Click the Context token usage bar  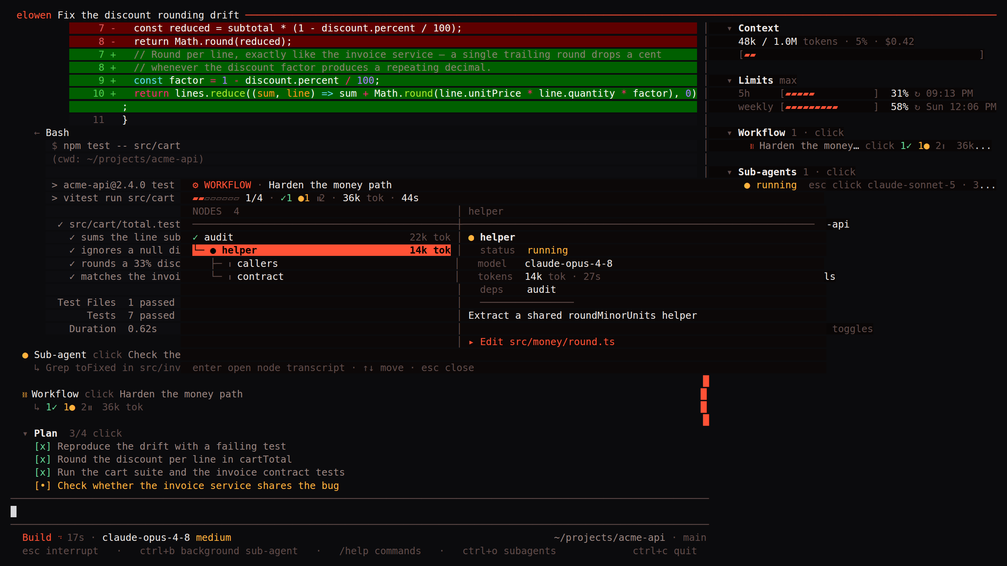point(861,55)
